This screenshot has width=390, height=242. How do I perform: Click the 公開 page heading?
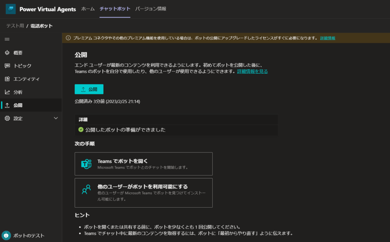[81, 55]
